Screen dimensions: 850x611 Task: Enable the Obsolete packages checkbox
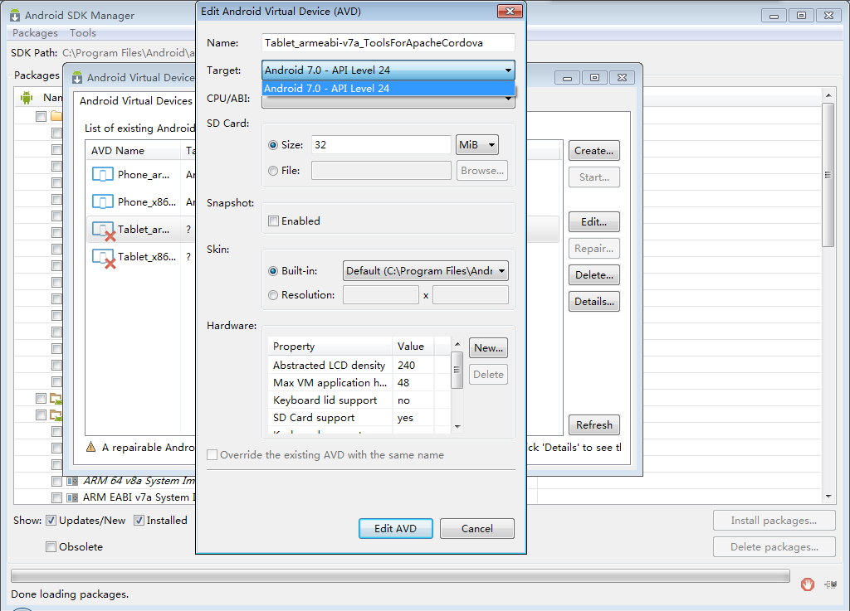[x=51, y=546]
